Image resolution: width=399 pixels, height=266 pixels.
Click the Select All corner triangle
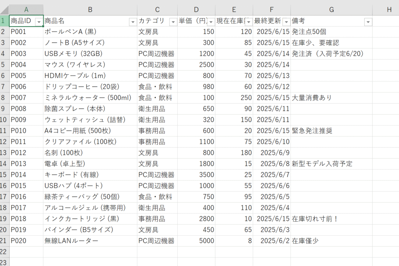pyautogui.click(x=5, y=10)
